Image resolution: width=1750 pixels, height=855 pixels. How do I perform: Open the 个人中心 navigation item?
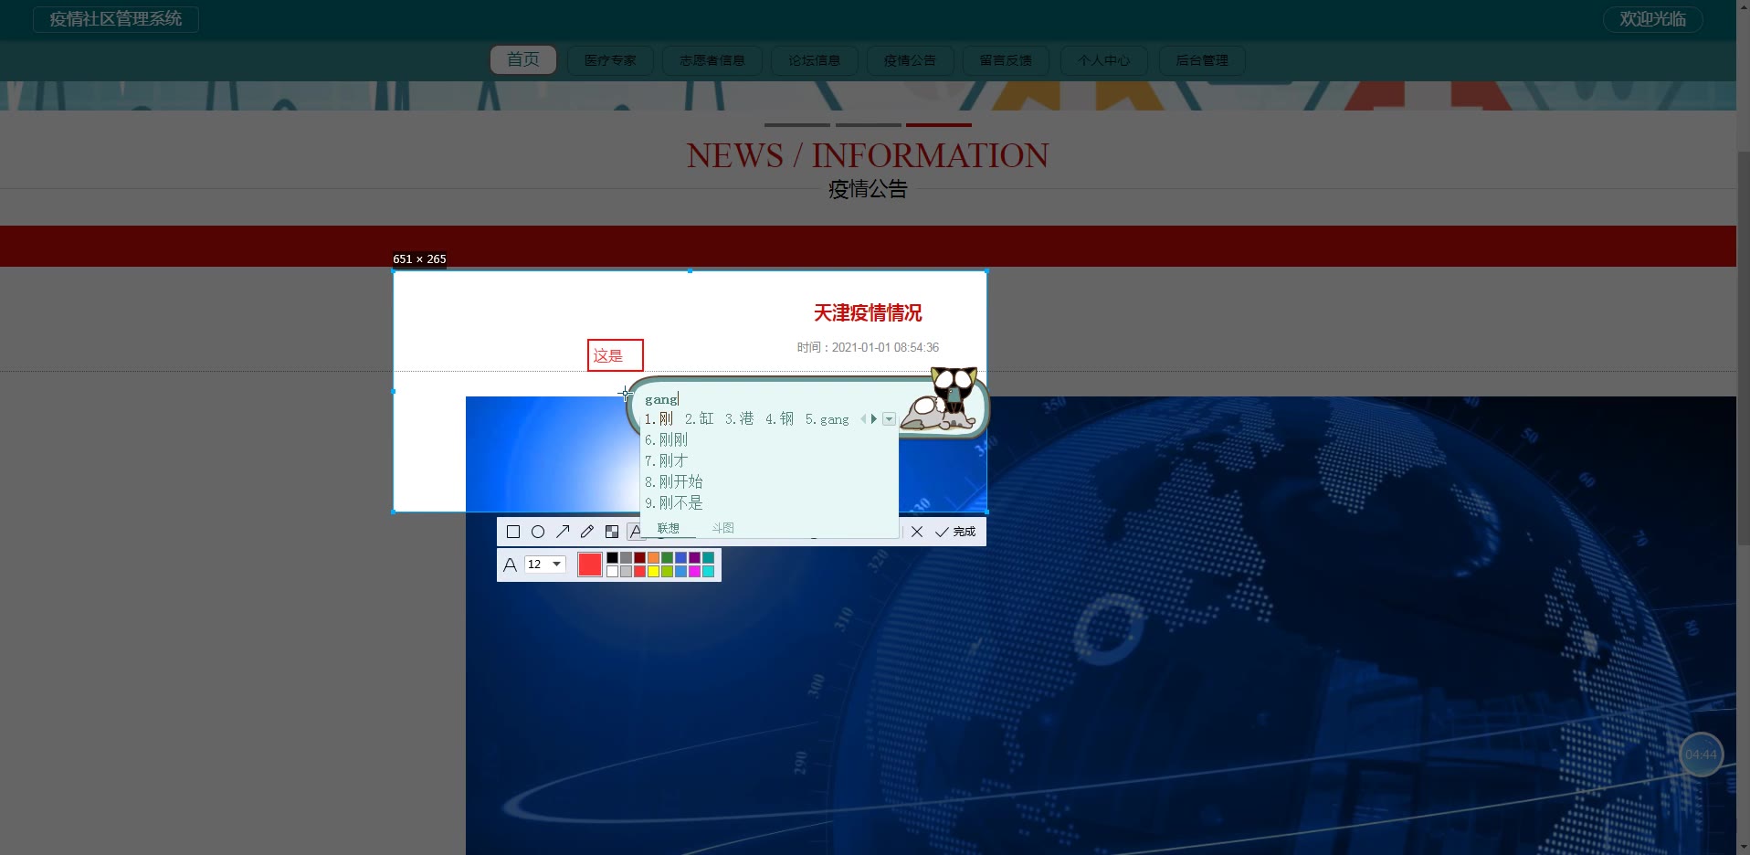tap(1104, 60)
